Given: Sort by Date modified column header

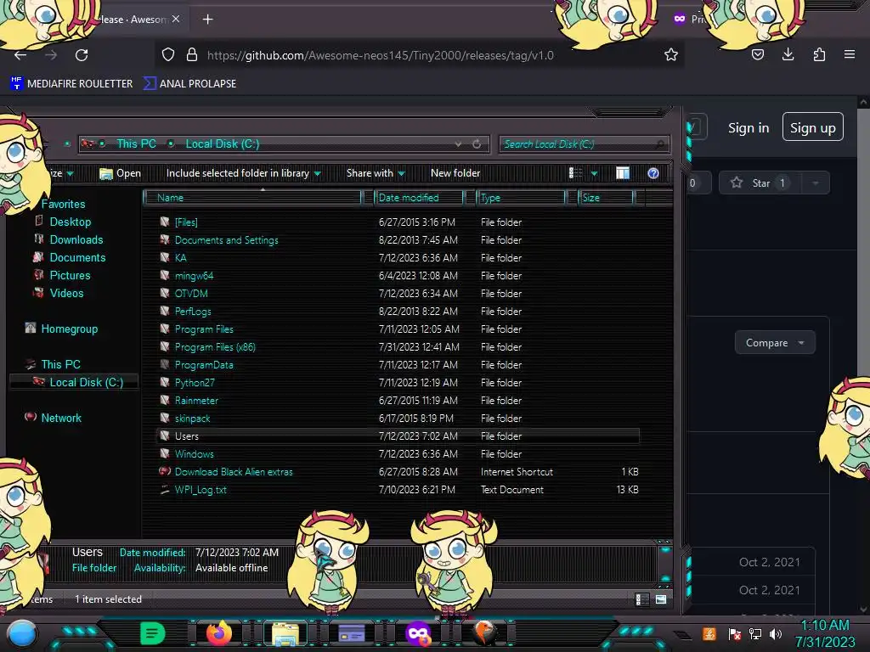Looking at the screenshot, I should (x=418, y=197).
